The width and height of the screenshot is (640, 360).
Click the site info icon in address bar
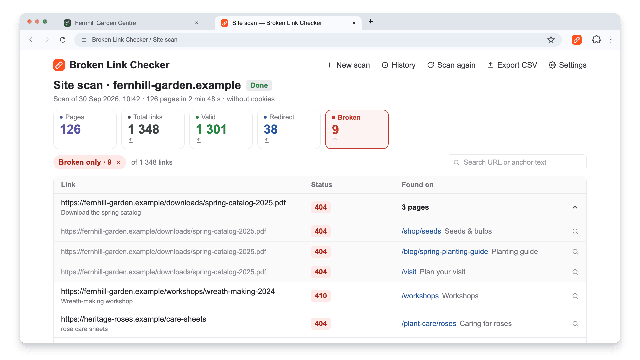[x=84, y=40]
